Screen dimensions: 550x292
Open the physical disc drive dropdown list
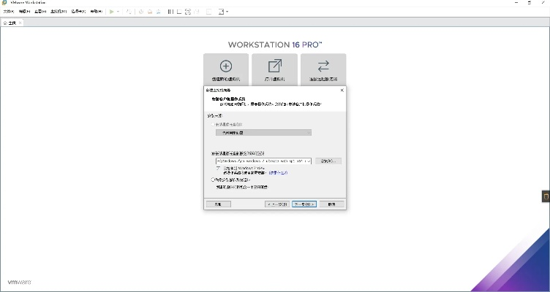pyautogui.click(x=308, y=132)
